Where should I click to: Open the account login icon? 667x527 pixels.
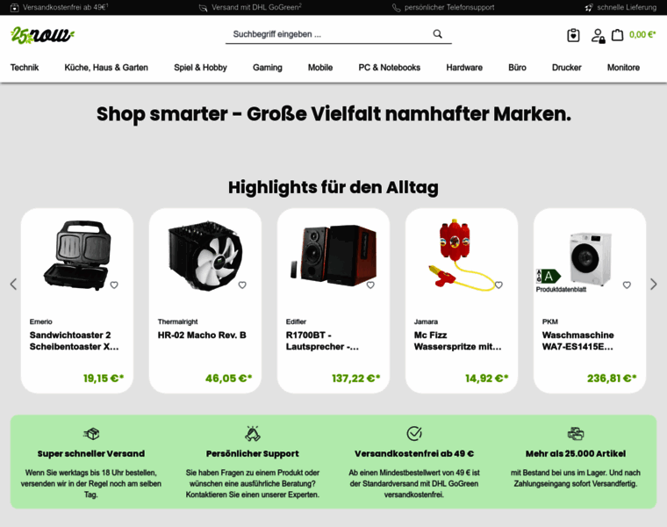tap(598, 36)
